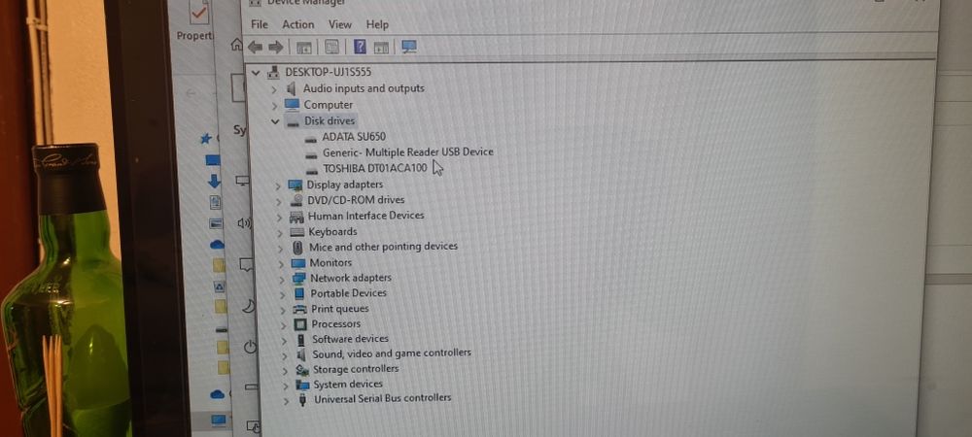Click the monitor icon beside Computer
Screen dimensions: 972x437
[292, 105]
